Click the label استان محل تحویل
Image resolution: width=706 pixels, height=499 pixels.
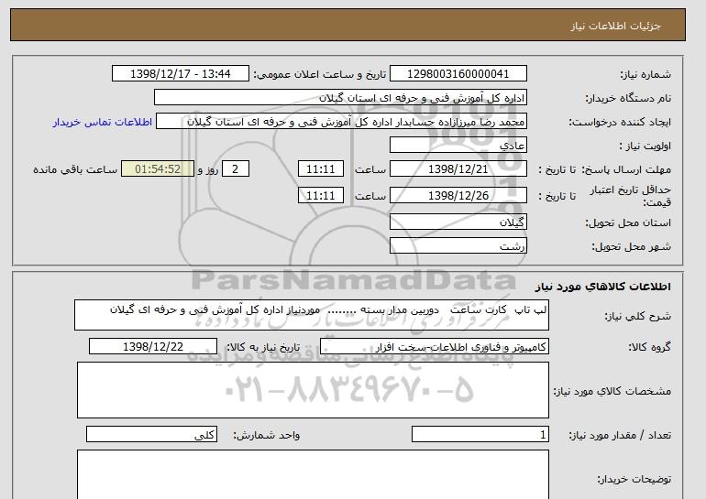(628, 223)
